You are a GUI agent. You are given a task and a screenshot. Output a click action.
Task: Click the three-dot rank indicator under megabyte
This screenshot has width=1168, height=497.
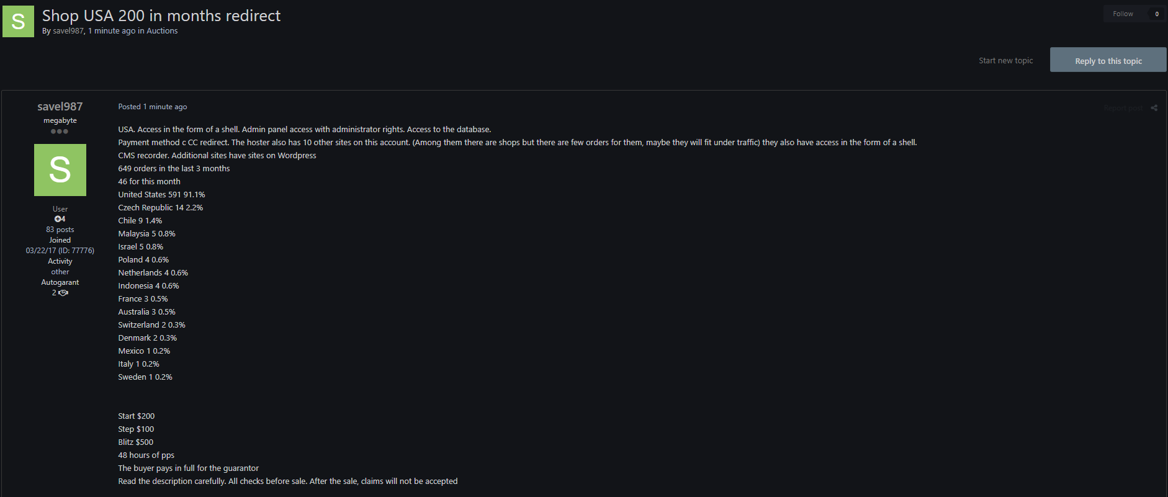coord(60,132)
